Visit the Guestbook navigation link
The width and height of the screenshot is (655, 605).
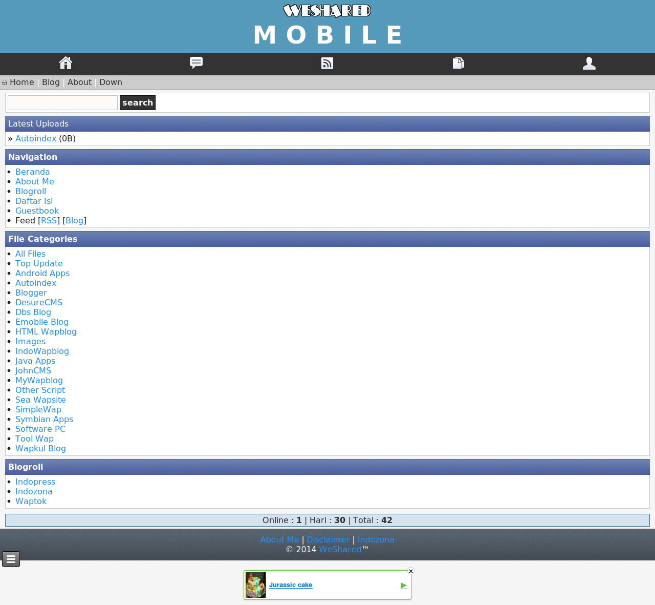[x=37, y=211]
